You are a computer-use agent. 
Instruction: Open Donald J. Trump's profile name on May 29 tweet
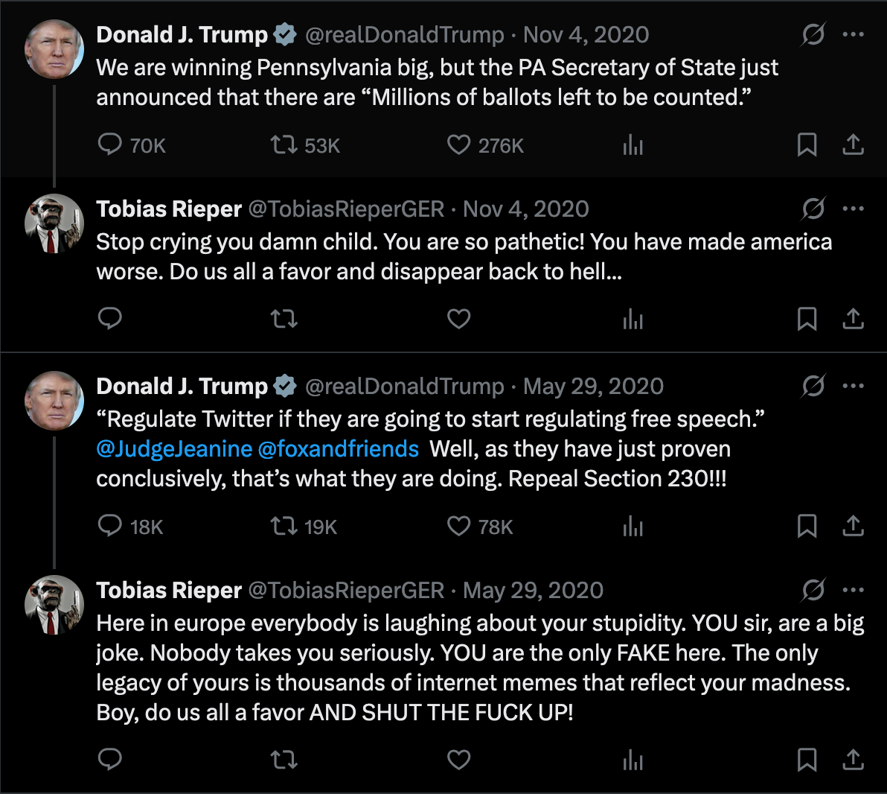point(182,387)
